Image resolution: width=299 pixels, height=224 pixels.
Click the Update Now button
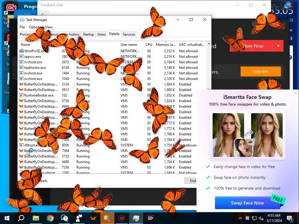(251, 46)
